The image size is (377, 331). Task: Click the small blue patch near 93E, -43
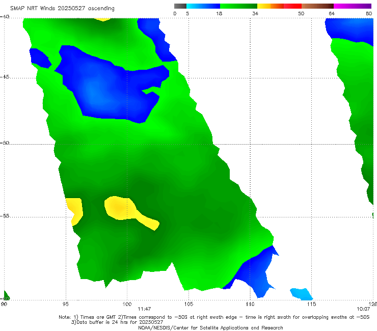coord(40,58)
